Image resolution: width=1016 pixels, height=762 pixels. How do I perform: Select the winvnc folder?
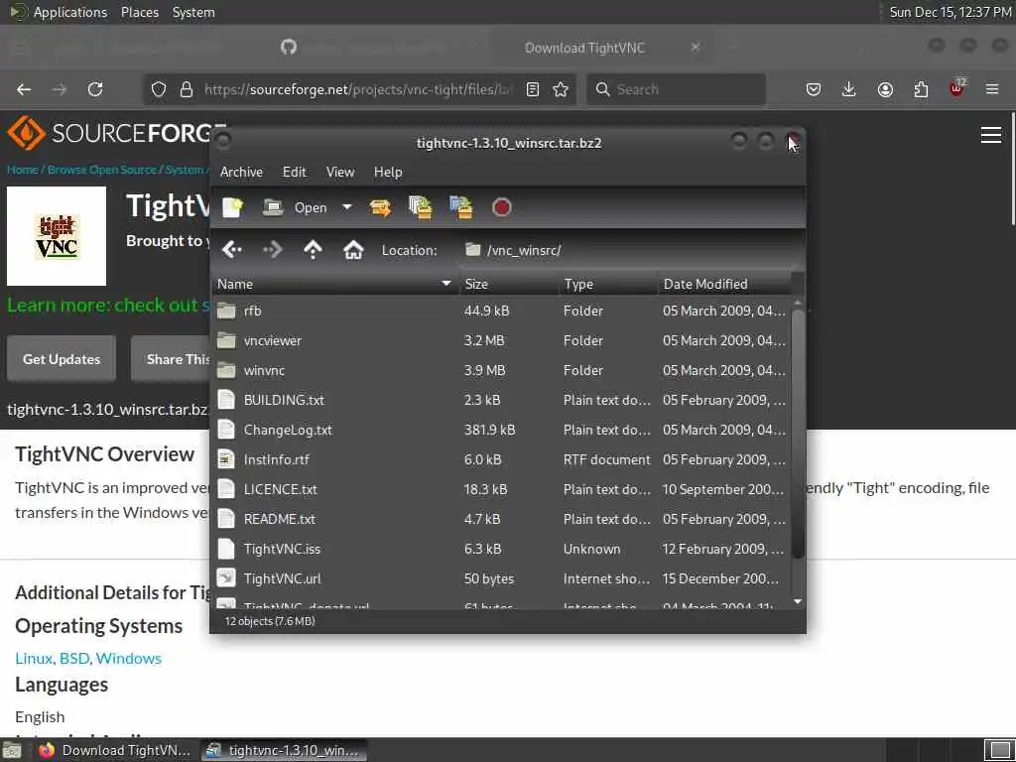(501, 371)
